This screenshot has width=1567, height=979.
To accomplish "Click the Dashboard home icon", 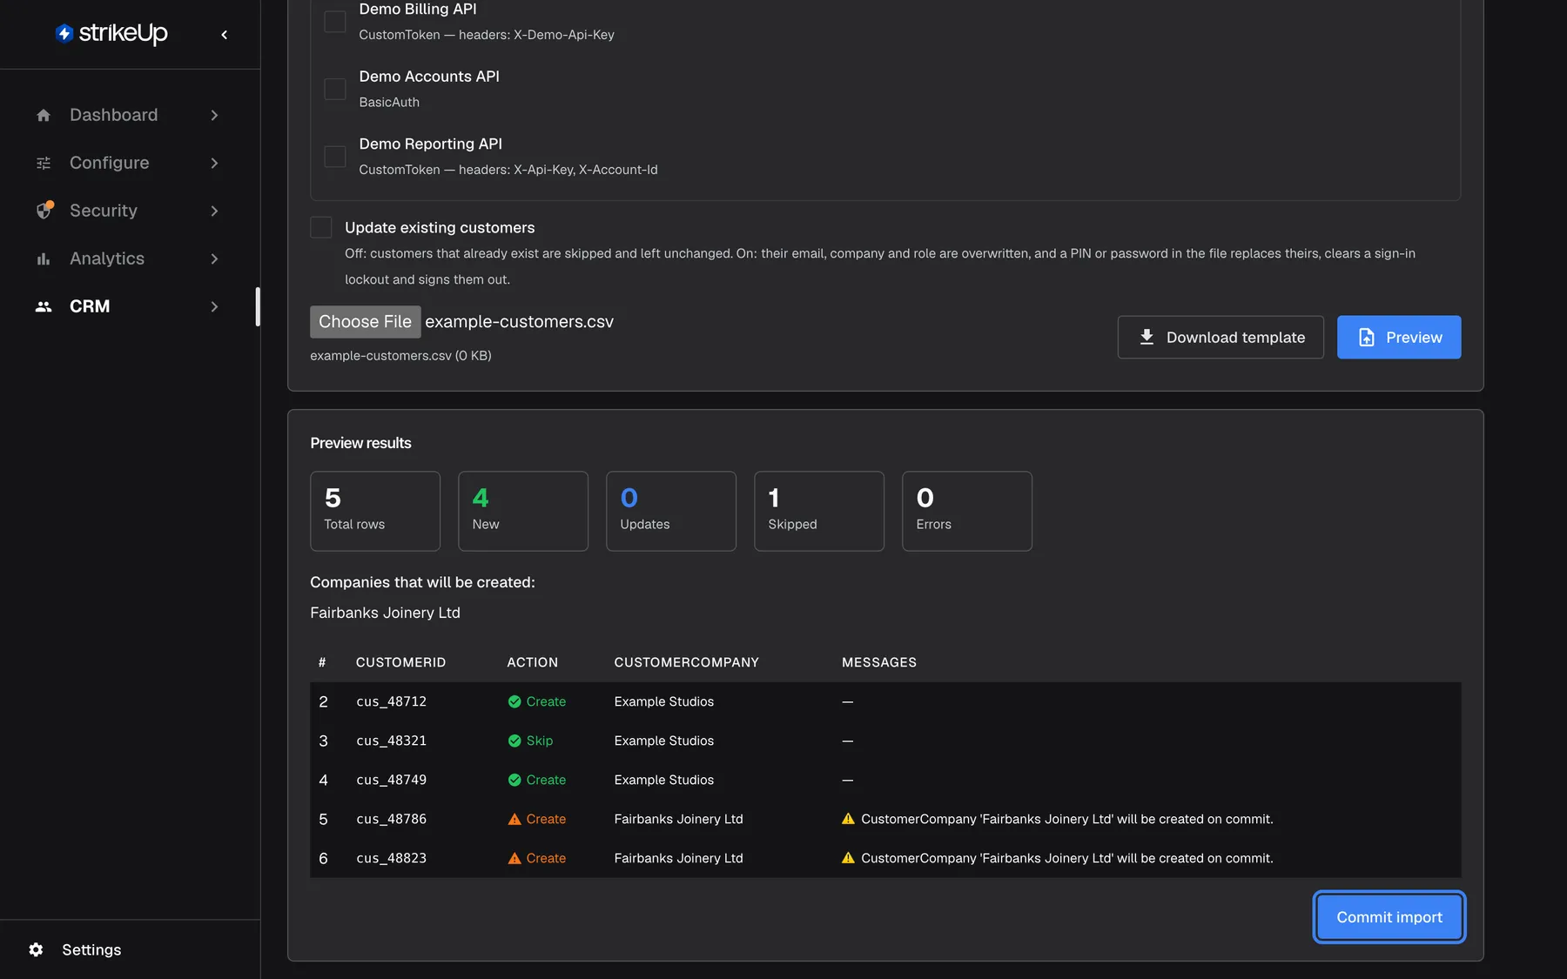I will [x=44, y=115].
